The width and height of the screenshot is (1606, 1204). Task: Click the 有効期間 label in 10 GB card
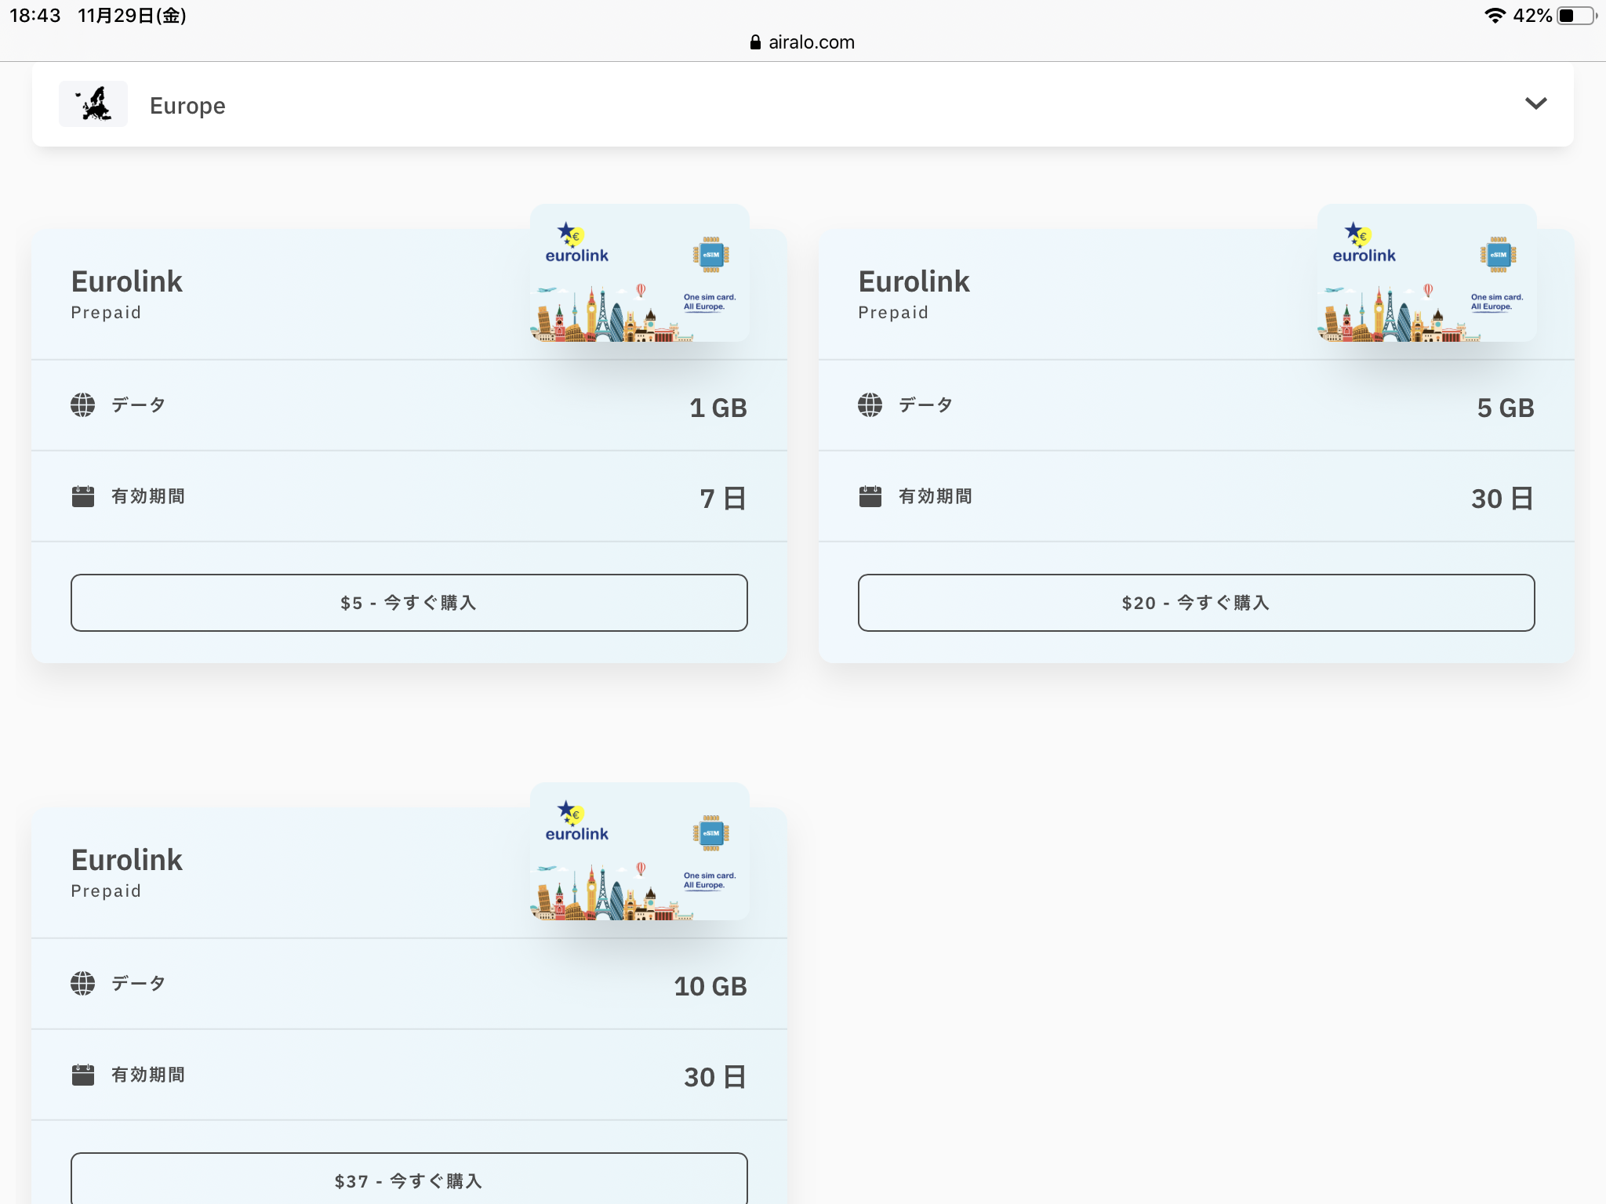point(147,1075)
